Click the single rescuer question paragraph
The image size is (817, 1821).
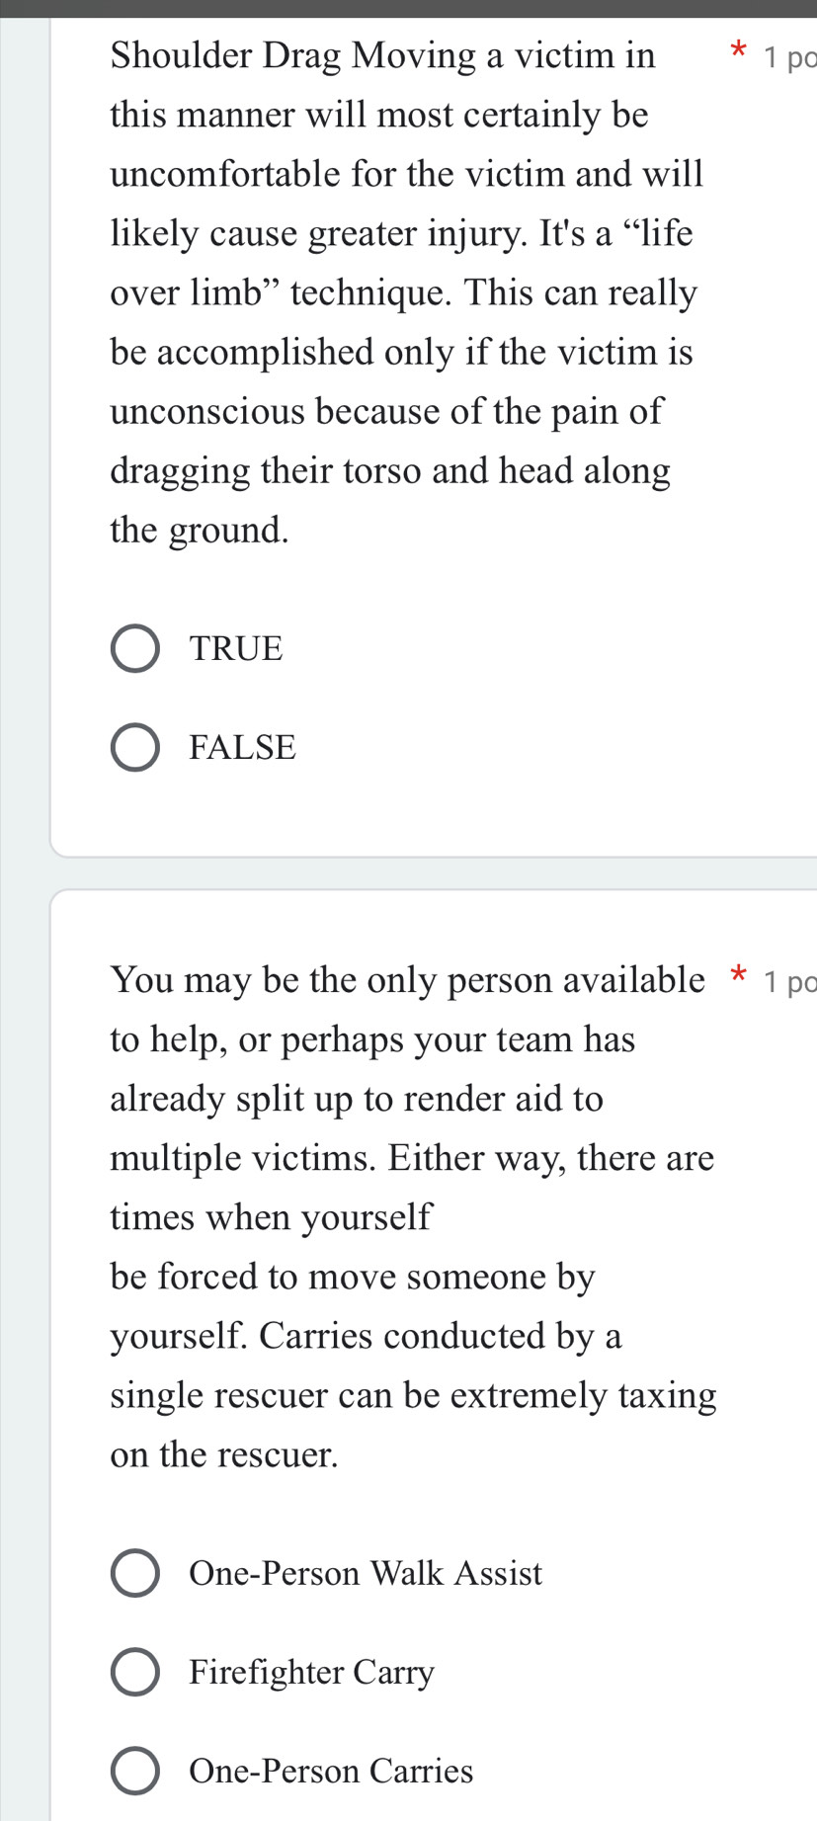click(x=413, y=1217)
